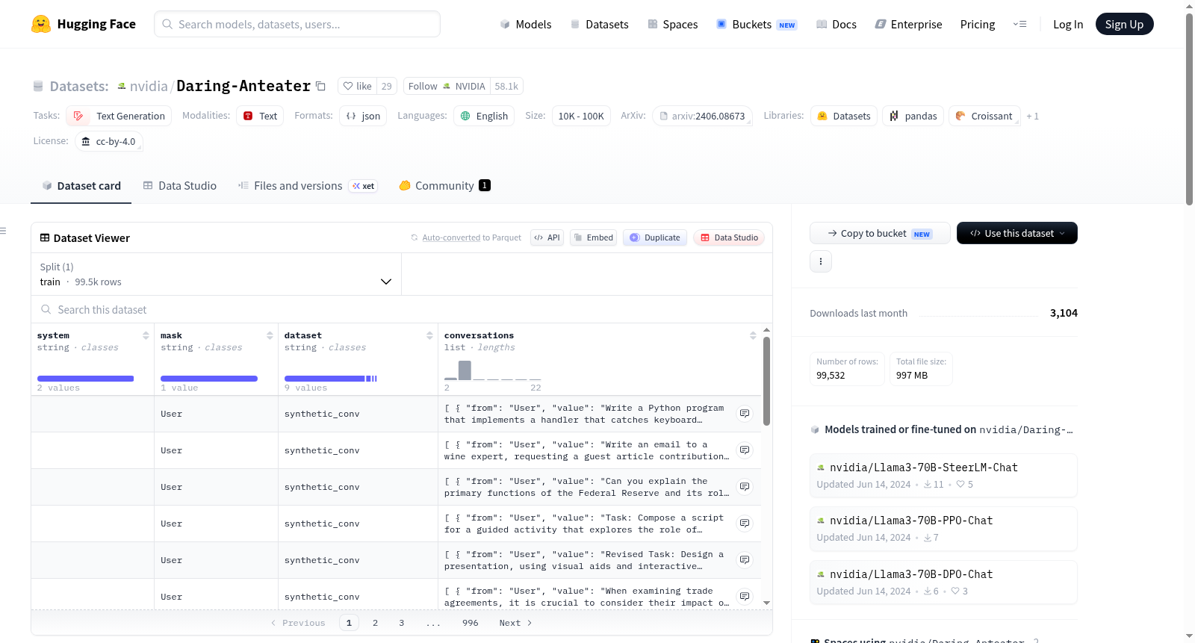Screen dimensions: 1195x643
Task: Open the Community tab
Action: [444, 185]
